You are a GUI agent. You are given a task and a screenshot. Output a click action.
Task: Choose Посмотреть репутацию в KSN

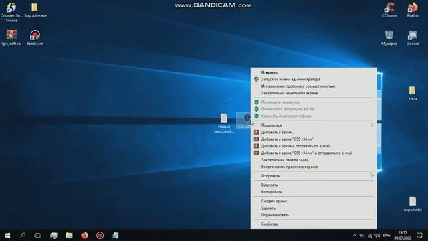pyautogui.click(x=314, y=109)
